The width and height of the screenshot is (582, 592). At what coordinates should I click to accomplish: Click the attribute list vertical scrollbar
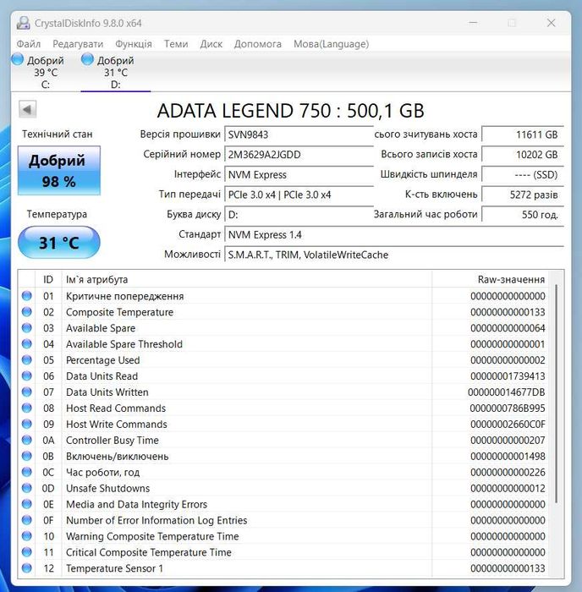pyautogui.click(x=556, y=392)
